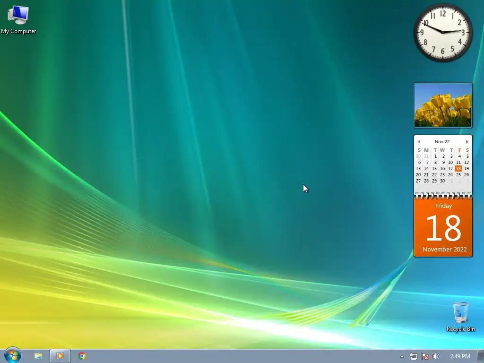This screenshot has height=363, width=484.
Task: Go to previous month in calendar gadget
Action: coord(419,142)
